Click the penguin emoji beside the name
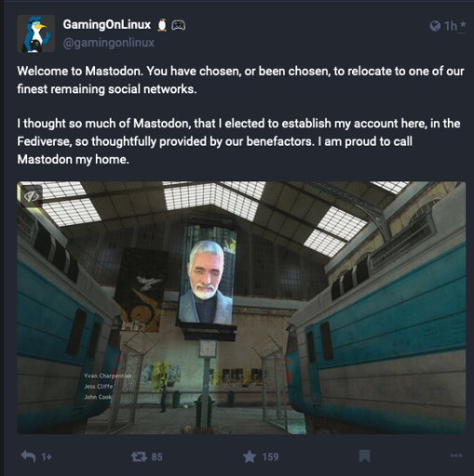 click(162, 25)
